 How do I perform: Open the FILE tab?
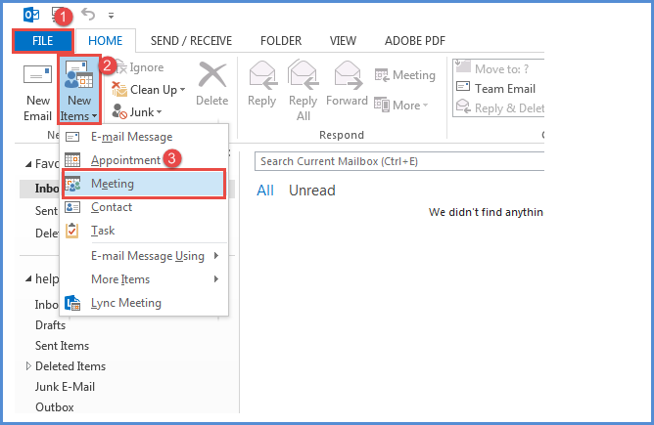[42, 41]
